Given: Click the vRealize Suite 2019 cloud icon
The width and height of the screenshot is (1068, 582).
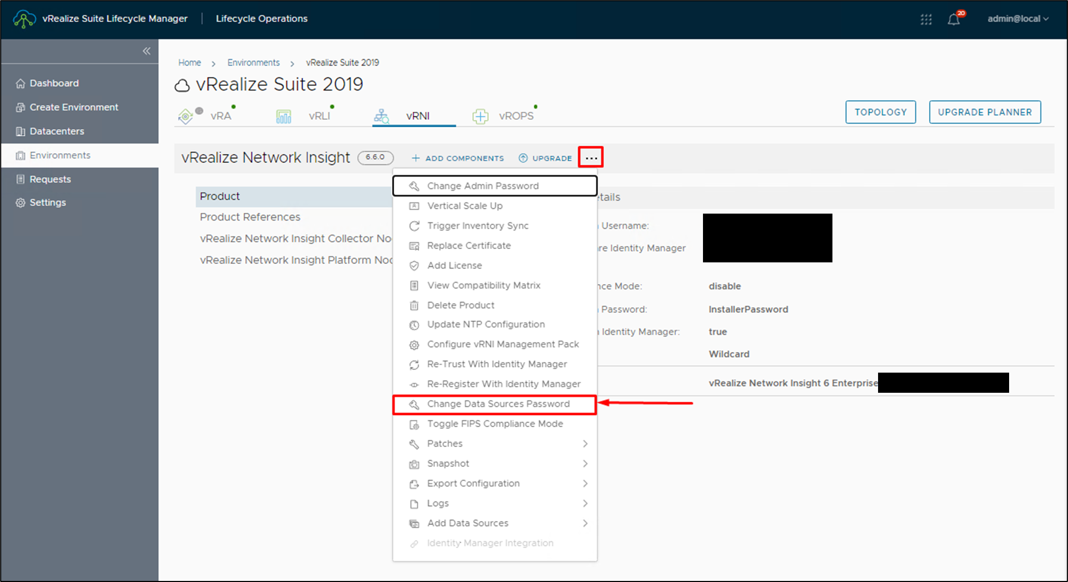Looking at the screenshot, I should [x=183, y=85].
